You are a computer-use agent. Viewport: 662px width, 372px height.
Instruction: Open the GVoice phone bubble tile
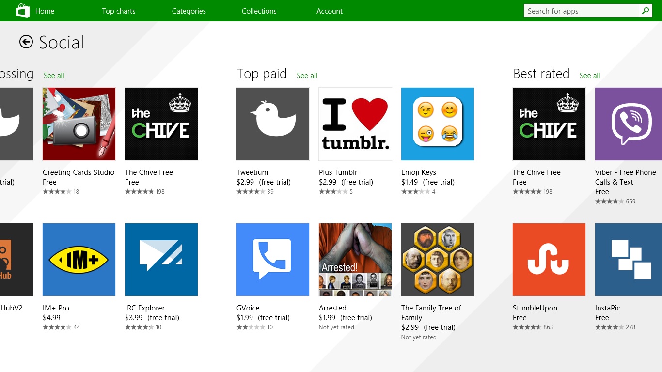click(x=273, y=260)
